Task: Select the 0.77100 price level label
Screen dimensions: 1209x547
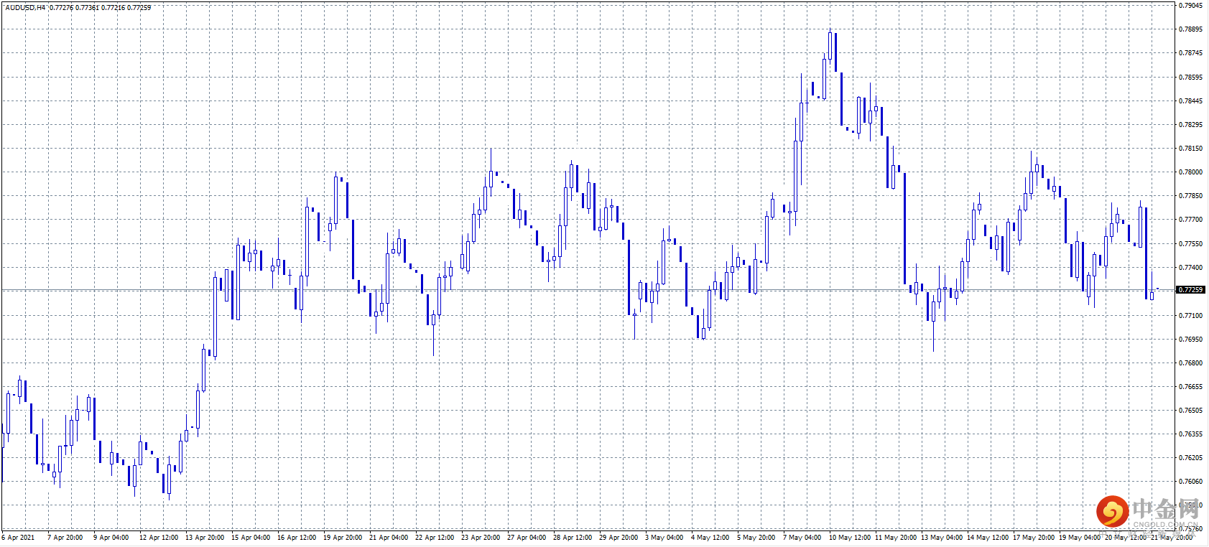Action: point(1190,316)
